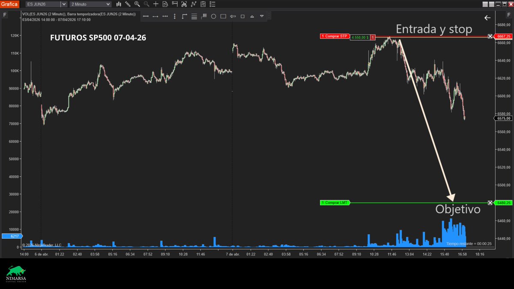
Task: Toggle the right F fixed-scale button
Action: click(x=508, y=15)
